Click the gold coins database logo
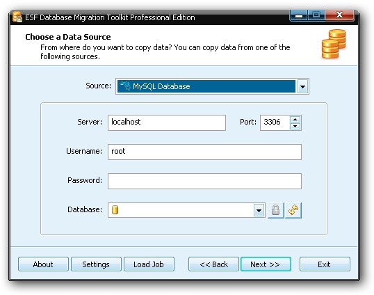Image resolution: width=374 pixels, height=295 pixels. tap(334, 44)
